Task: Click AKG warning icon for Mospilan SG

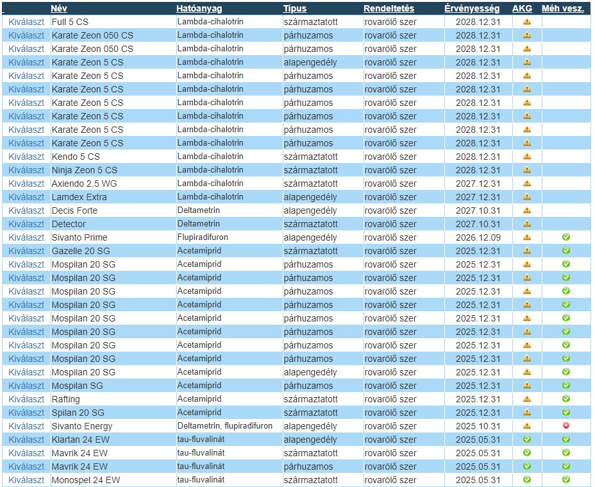Action: click(526, 386)
